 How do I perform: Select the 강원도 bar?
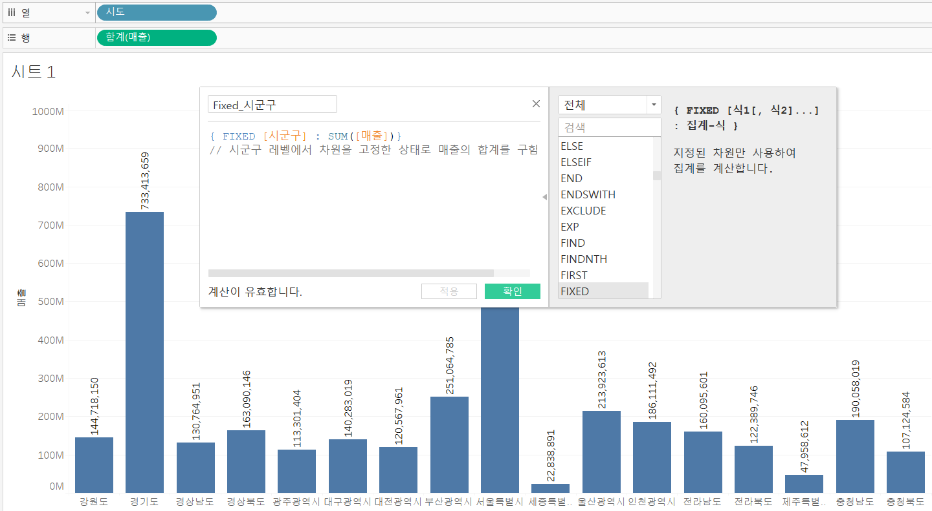point(94,465)
